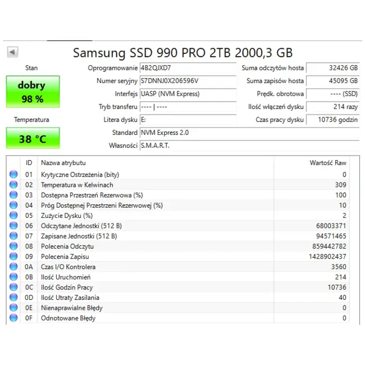Click the Interfejs field UASP (NVM Express)

point(188,94)
